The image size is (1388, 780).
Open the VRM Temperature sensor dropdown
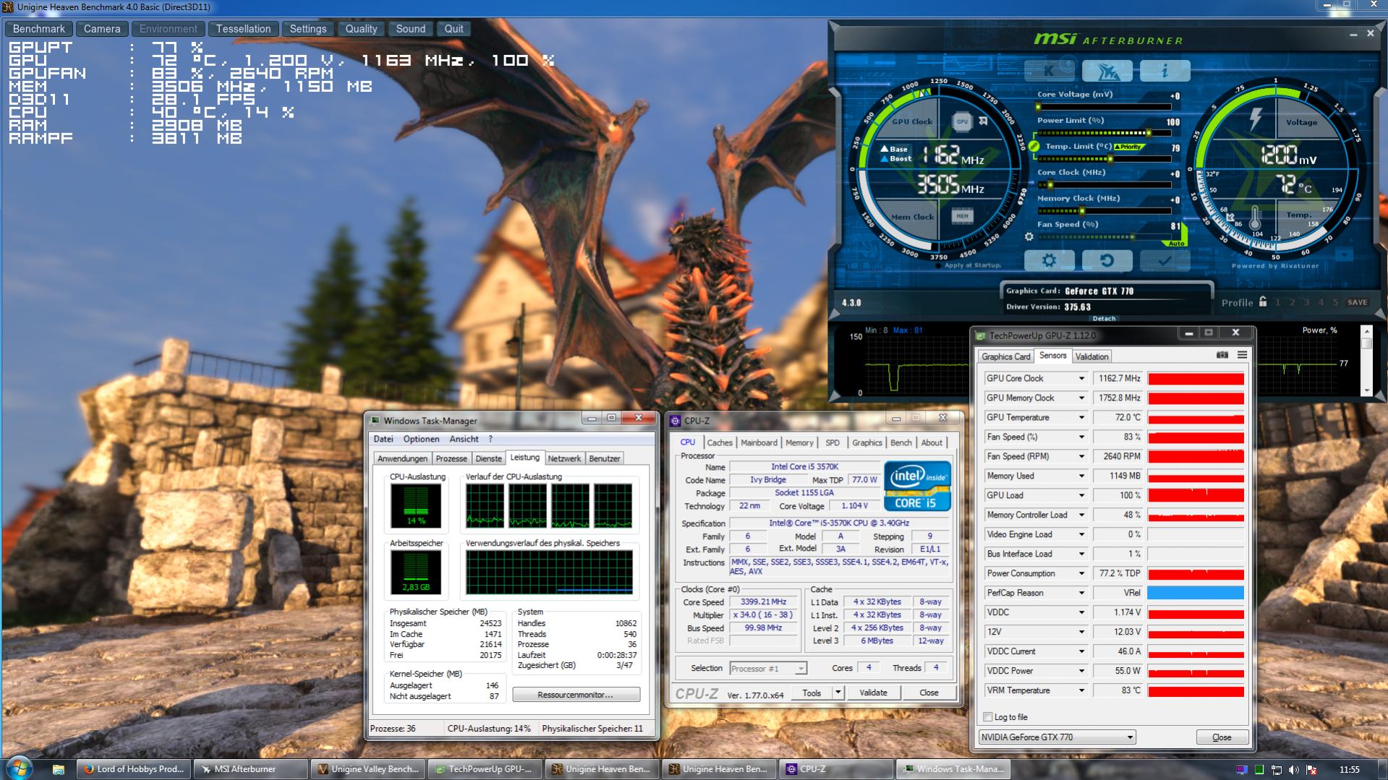point(1082,691)
